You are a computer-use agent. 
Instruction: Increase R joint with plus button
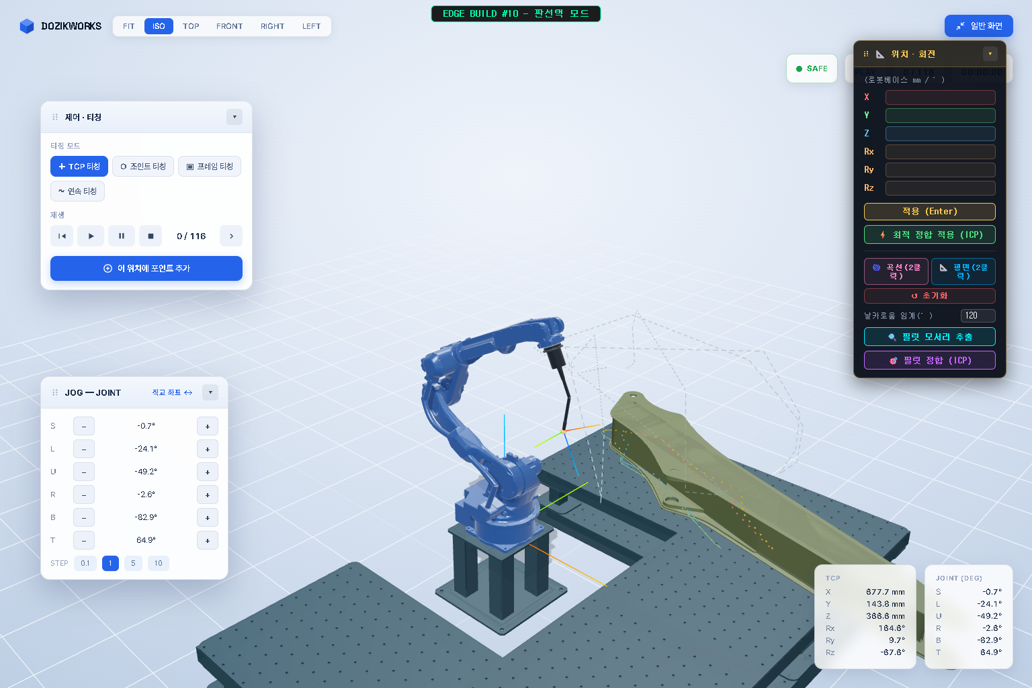(x=208, y=494)
